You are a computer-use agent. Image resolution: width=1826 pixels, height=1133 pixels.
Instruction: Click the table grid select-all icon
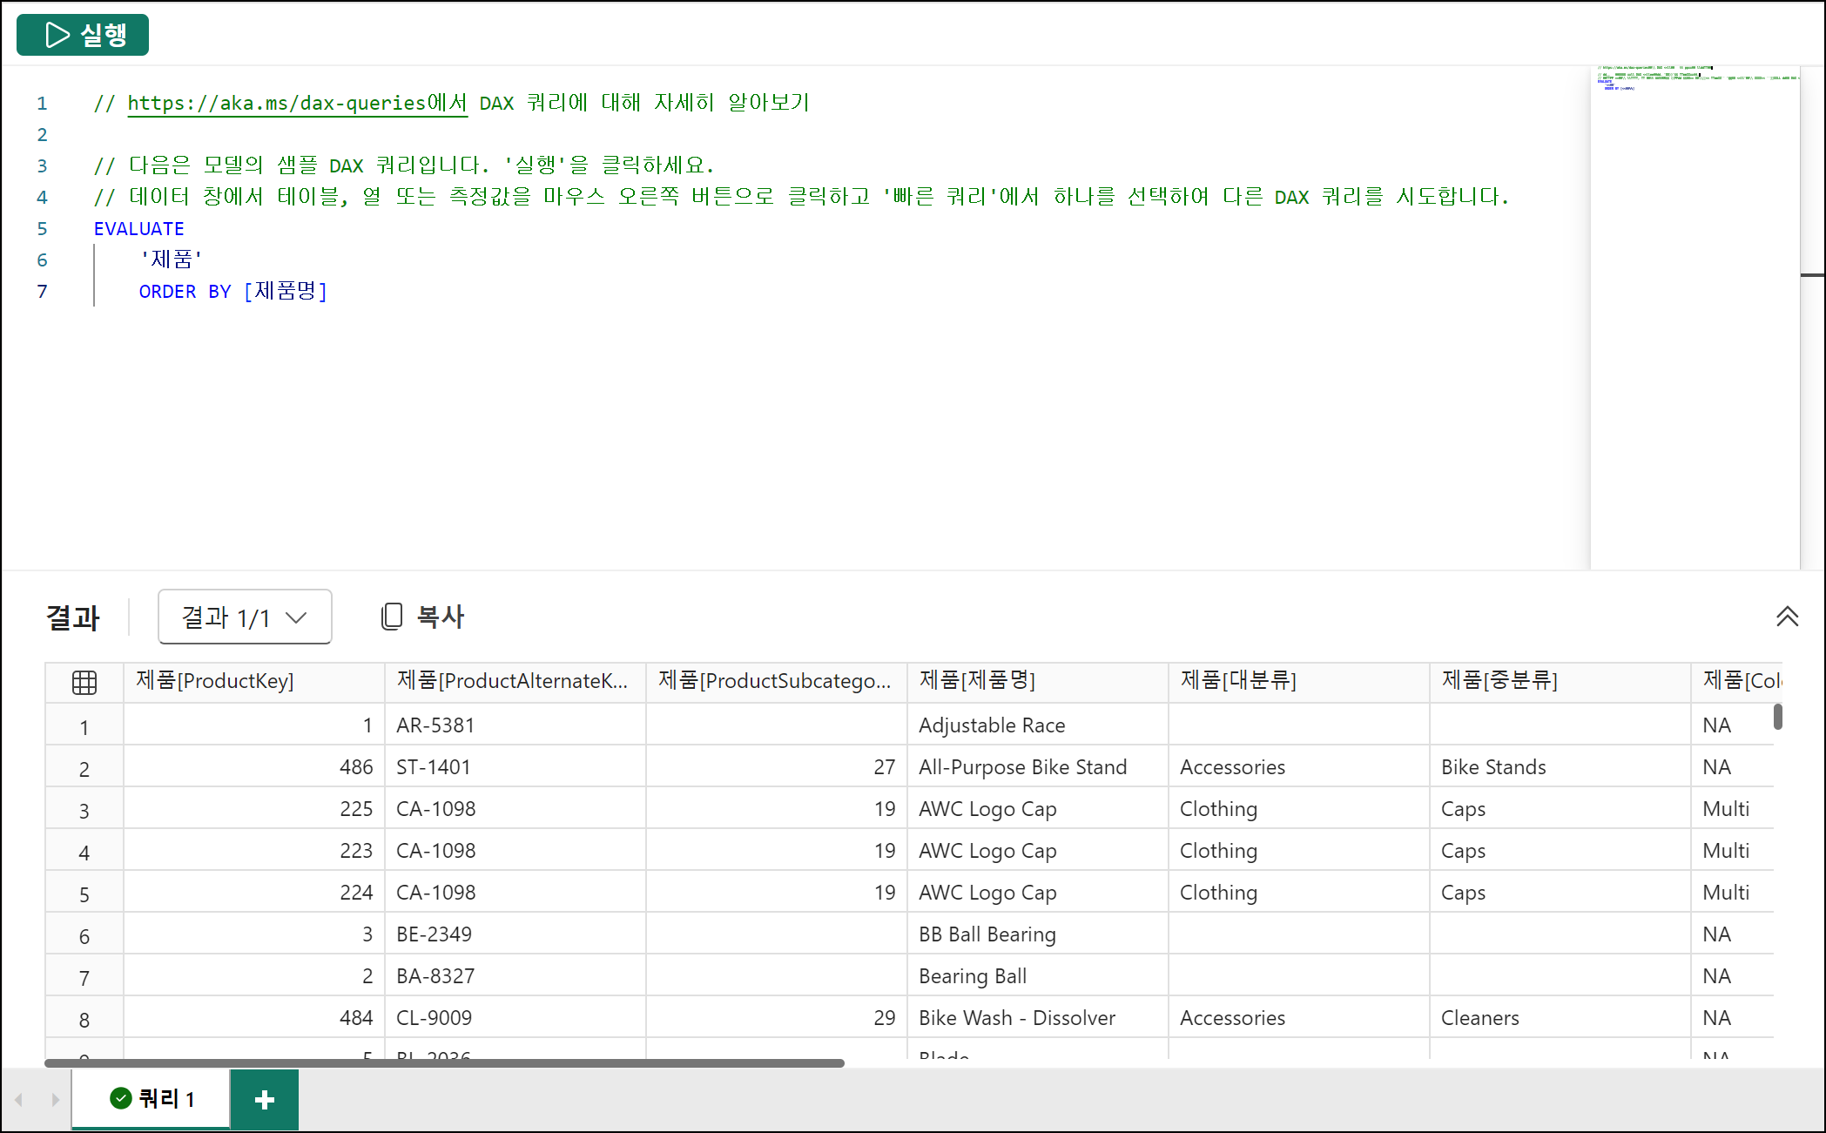click(84, 682)
